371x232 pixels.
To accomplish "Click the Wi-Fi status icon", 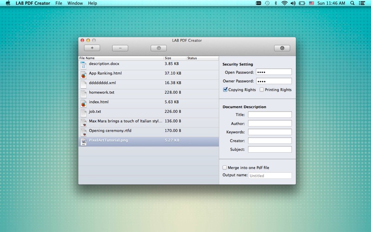I will 284,3.
